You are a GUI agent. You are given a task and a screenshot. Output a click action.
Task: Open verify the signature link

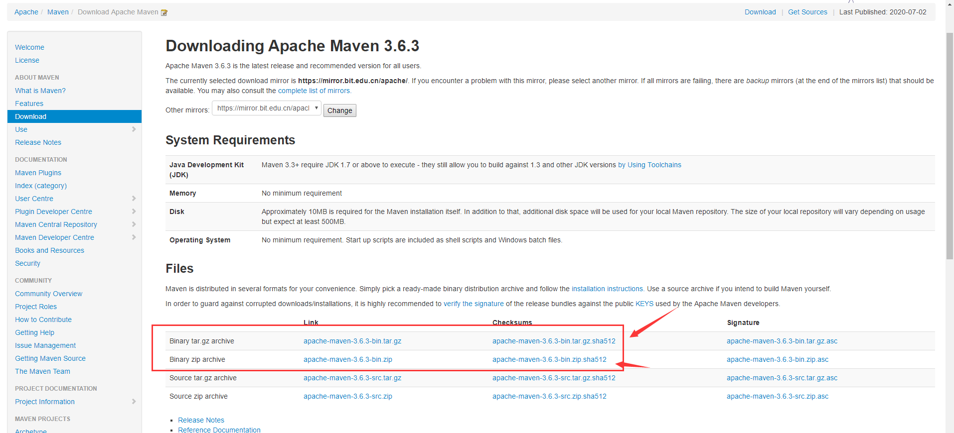click(x=474, y=304)
